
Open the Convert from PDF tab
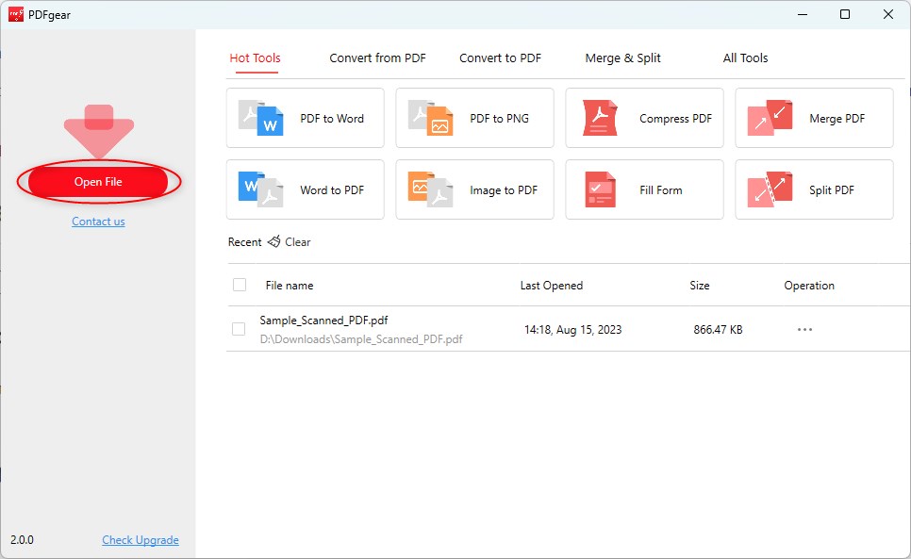pyautogui.click(x=377, y=58)
